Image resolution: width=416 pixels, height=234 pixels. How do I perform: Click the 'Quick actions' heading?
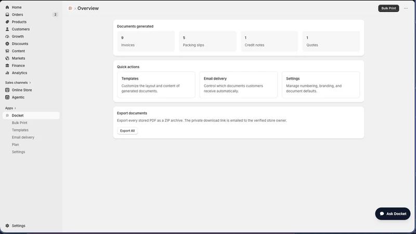[128, 67]
